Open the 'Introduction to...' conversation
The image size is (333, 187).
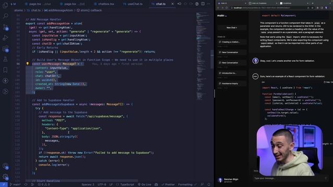232,73
